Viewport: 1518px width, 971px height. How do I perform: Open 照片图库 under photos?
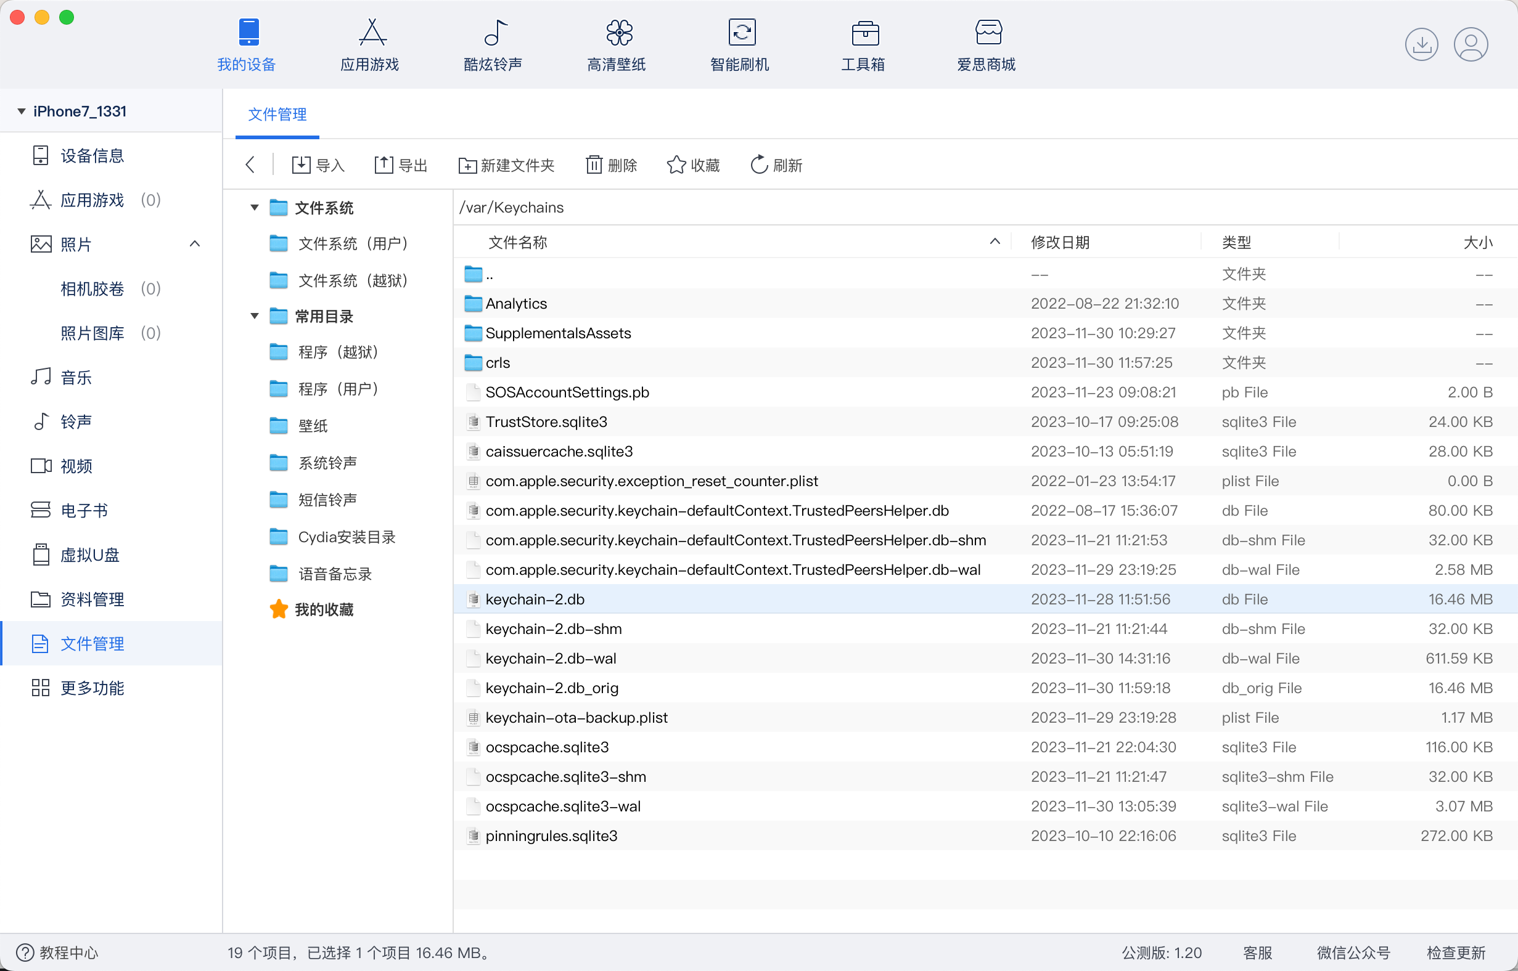click(110, 333)
